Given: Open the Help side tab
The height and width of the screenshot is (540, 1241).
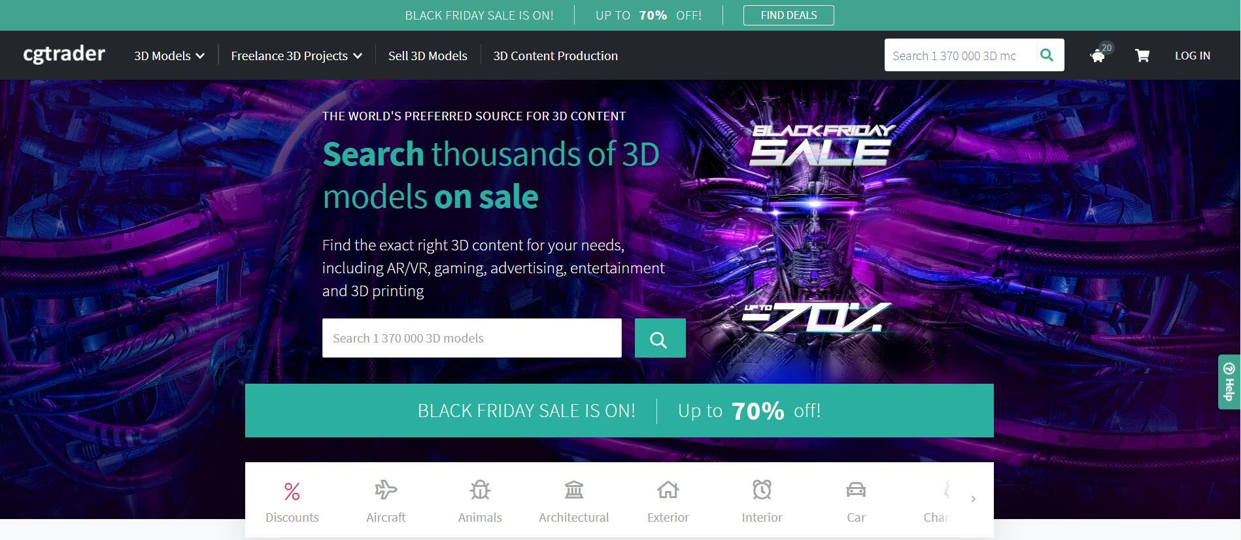Looking at the screenshot, I should tap(1229, 382).
